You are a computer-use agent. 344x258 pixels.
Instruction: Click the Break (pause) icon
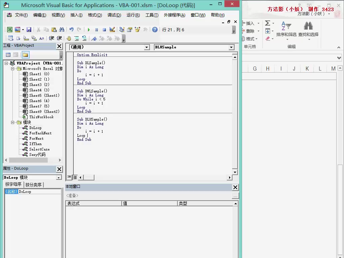click(96, 30)
